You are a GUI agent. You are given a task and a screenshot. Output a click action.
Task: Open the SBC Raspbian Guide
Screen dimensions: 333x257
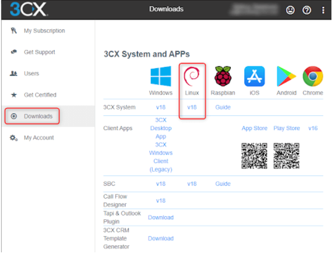[x=223, y=184]
